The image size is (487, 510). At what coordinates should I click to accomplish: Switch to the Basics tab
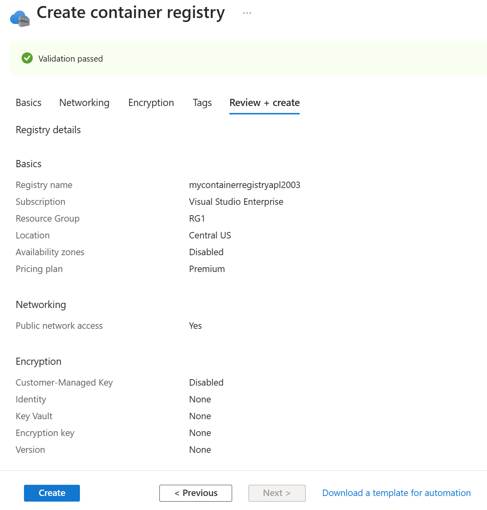[x=28, y=103]
